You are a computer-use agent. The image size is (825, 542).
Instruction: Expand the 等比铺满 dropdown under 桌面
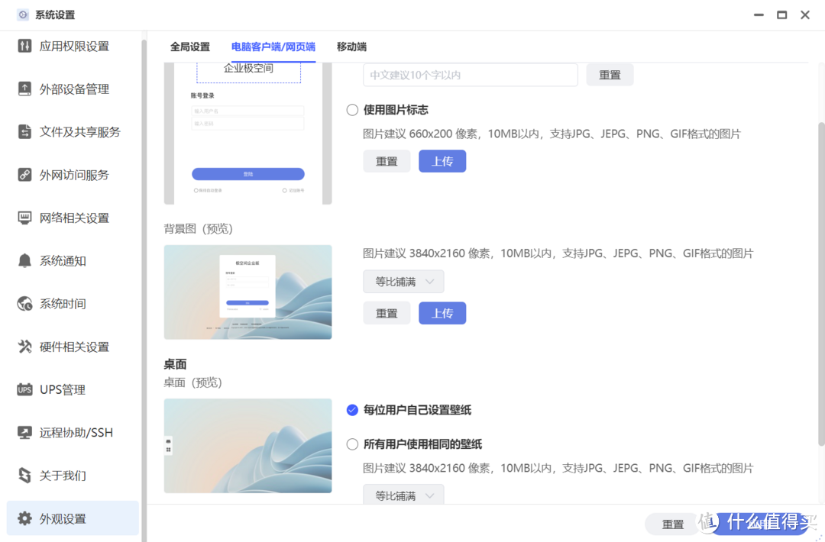(x=403, y=495)
